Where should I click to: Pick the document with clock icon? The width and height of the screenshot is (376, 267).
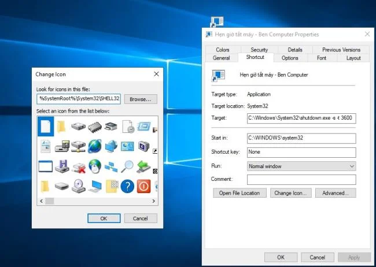(x=128, y=127)
